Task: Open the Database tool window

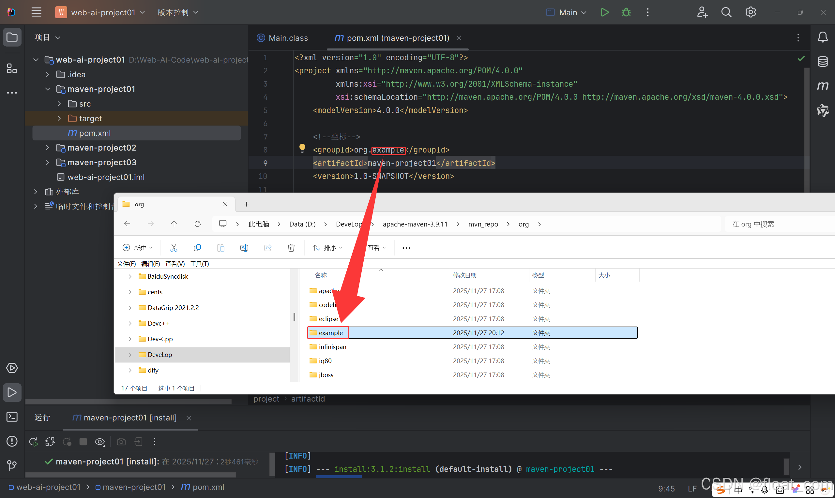Action: tap(823, 61)
